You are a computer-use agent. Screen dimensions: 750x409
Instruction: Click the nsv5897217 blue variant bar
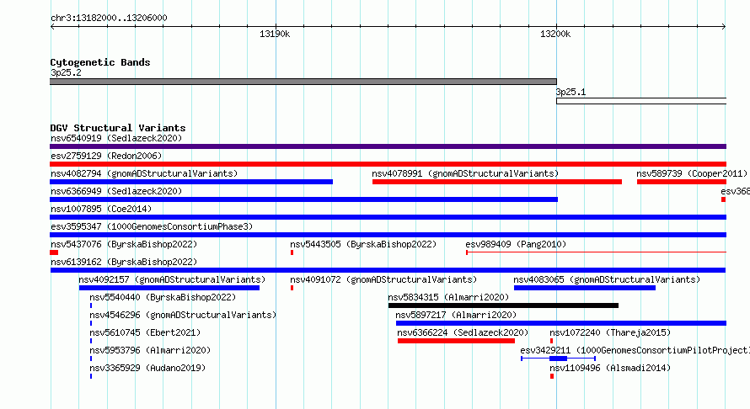561,323
